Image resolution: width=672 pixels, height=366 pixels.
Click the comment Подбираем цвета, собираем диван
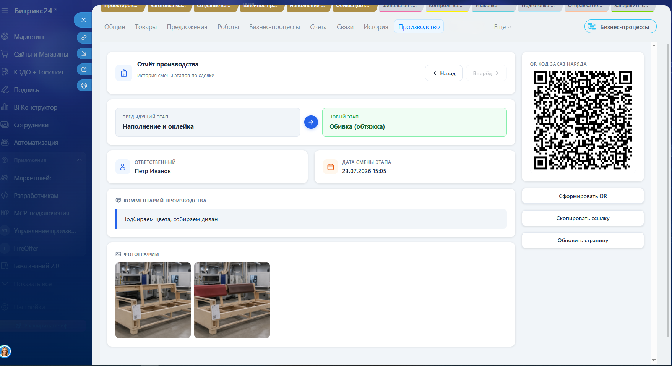[311, 219]
